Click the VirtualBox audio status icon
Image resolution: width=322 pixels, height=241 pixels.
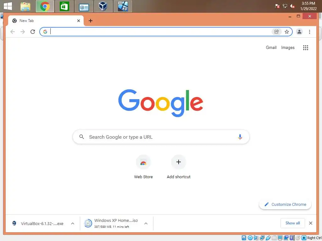click(256, 238)
